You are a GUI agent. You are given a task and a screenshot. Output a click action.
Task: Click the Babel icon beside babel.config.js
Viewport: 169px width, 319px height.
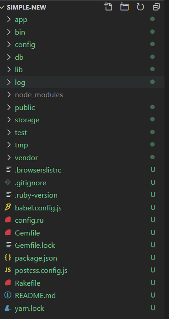click(x=8, y=208)
